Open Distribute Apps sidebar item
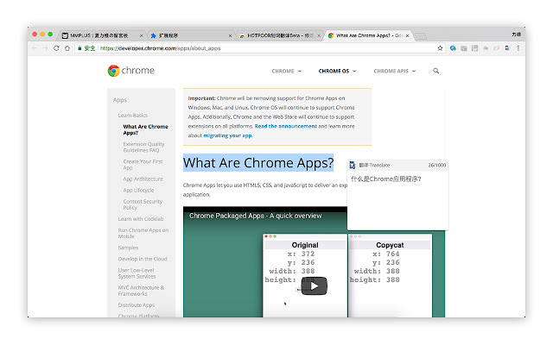The height and width of the screenshot is (345, 553). pyautogui.click(x=137, y=304)
